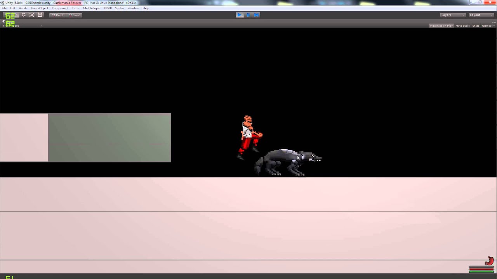Select the Scale transform tool

tap(32, 15)
